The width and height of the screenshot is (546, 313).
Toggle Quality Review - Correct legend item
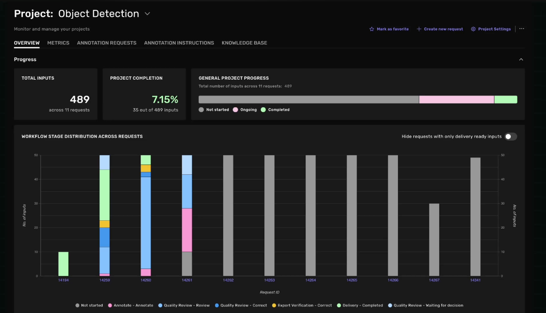point(241,306)
